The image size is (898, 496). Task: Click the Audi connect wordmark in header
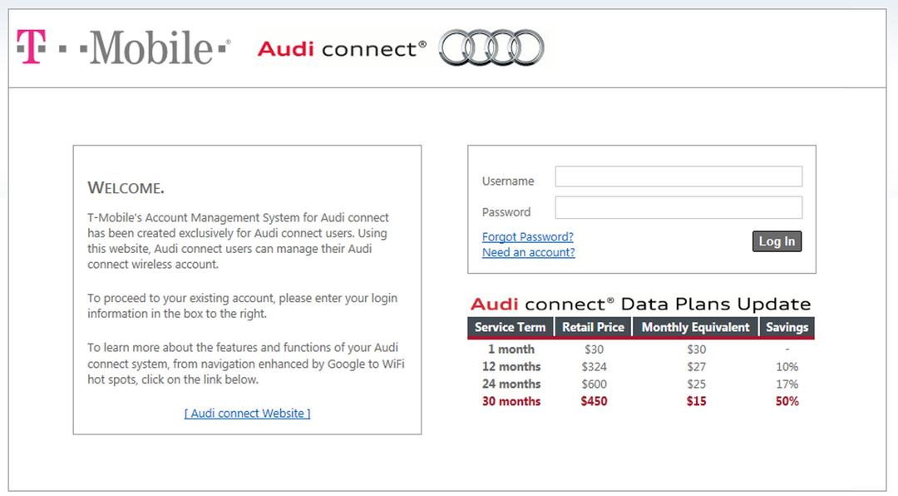pos(342,49)
